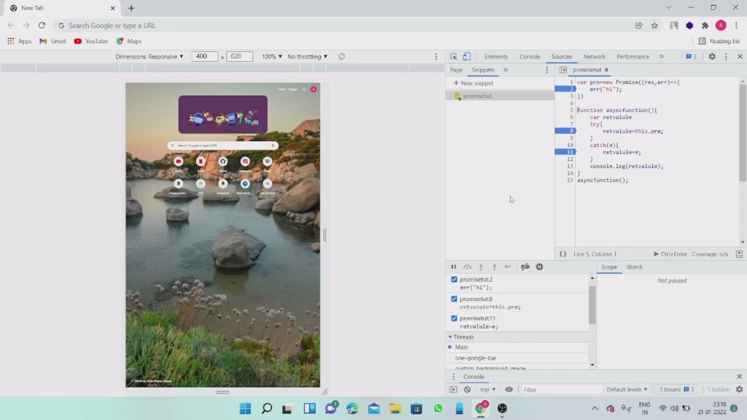The height and width of the screenshot is (420, 747).
Task: Open WhatsApp from the taskbar
Action: (x=438, y=408)
